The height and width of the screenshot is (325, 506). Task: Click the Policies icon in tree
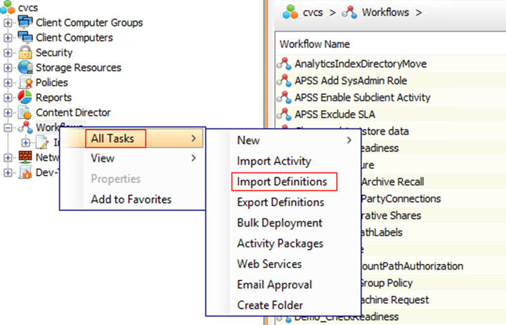coord(26,83)
